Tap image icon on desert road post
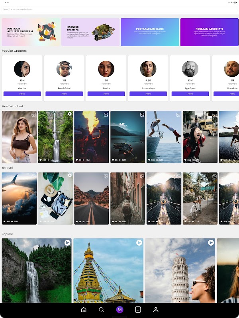This screenshot has width=239, height=318. coord(106,176)
